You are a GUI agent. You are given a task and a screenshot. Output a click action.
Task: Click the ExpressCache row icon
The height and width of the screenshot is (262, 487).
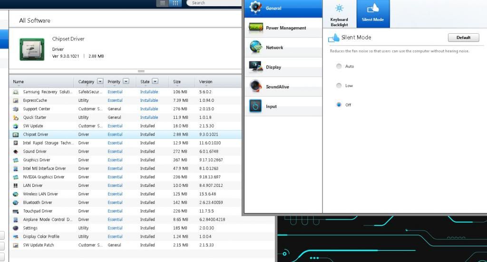click(16, 101)
